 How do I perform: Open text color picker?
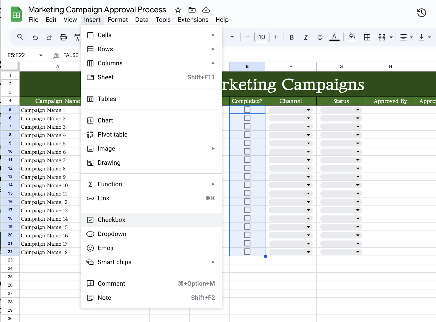point(334,37)
